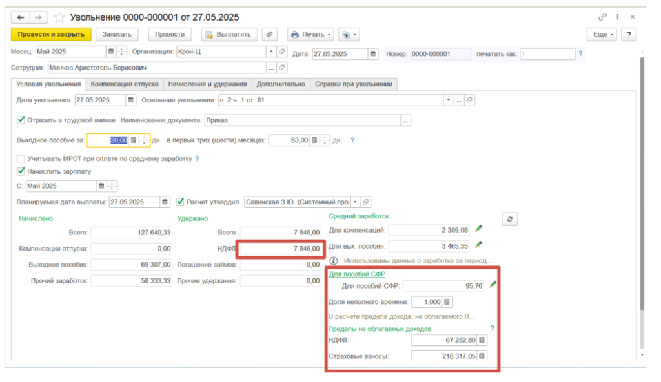The image size is (661, 382).
Task: Open calculator for NDFL limit field
Action: (481, 340)
